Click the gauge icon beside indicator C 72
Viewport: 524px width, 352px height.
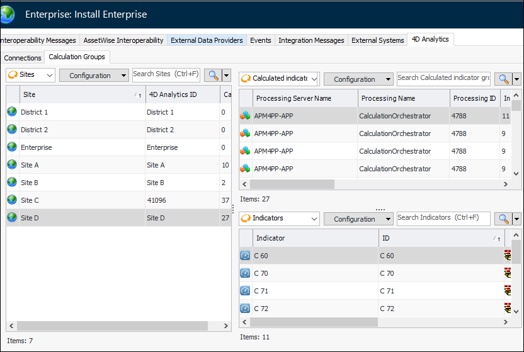tap(245, 309)
